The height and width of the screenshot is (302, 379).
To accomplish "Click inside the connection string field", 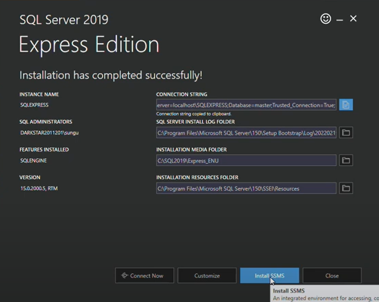I will [x=246, y=105].
